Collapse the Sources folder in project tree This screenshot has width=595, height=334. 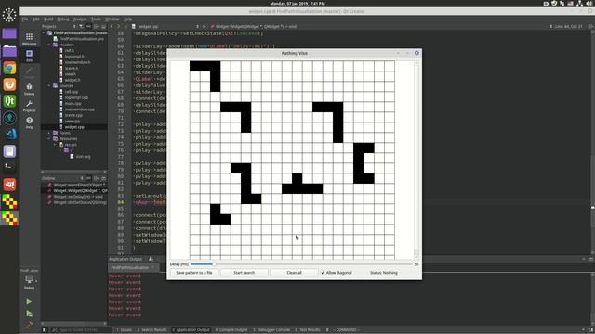pos(49,86)
